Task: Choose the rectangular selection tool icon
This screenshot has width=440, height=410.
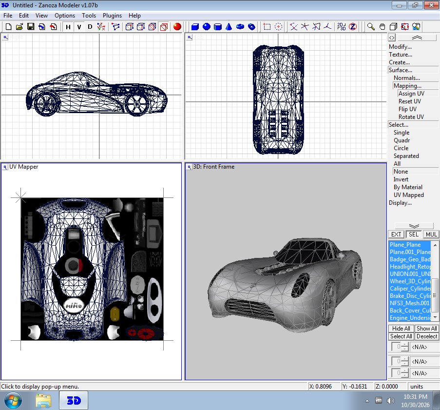Action: tap(267, 27)
